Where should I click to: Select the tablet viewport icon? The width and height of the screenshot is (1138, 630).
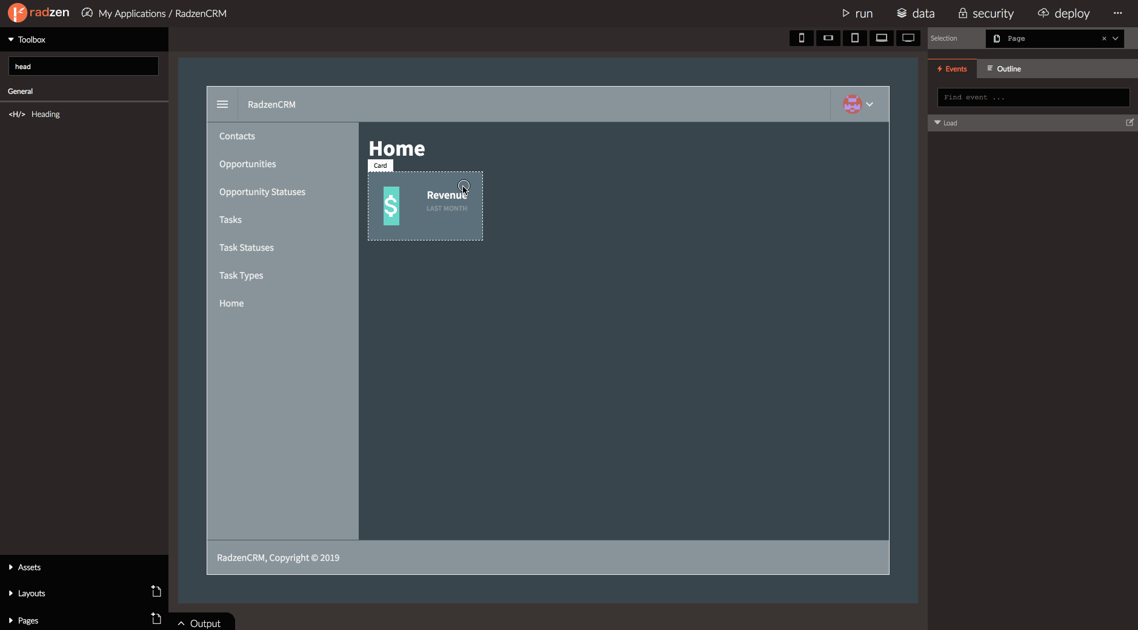coord(854,38)
